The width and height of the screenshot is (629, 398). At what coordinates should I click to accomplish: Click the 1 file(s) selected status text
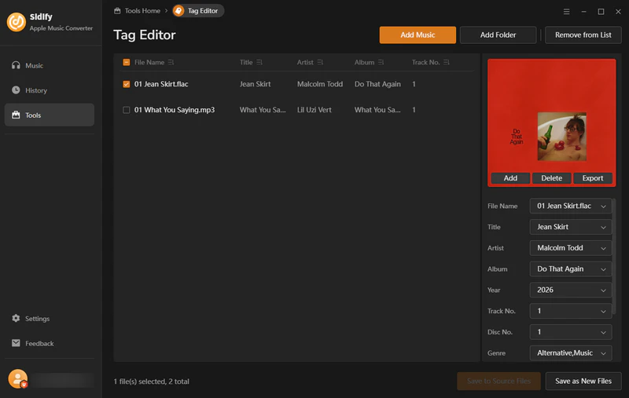coord(151,382)
